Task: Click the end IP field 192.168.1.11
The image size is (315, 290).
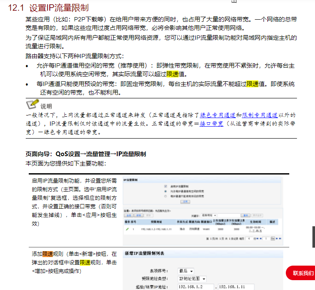Action: tap(236, 287)
